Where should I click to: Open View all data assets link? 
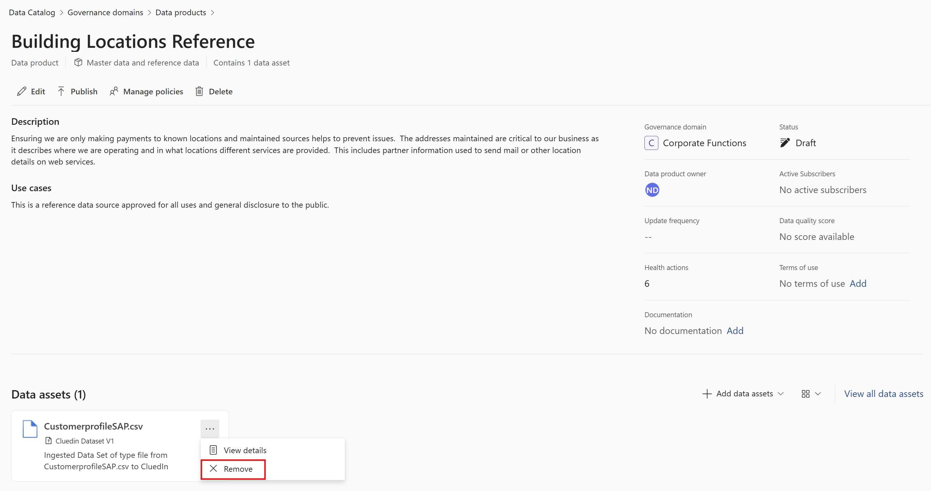tap(883, 394)
